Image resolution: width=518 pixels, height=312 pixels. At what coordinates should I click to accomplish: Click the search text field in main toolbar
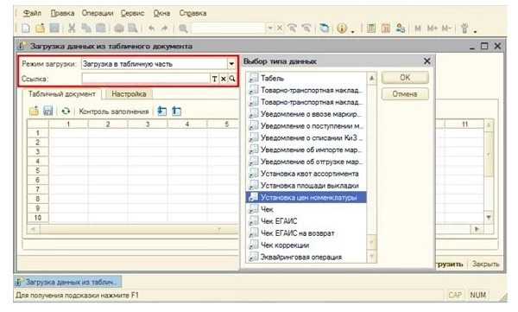[x=229, y=29]
